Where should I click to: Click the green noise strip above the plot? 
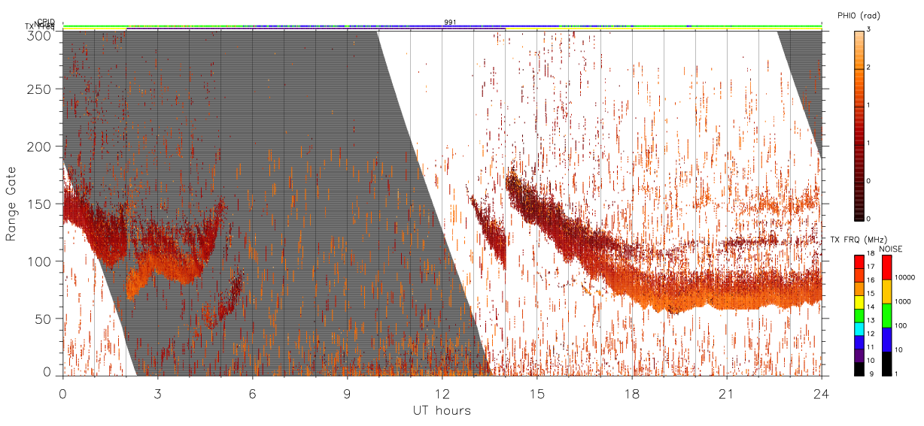click(x=442, y=26)
